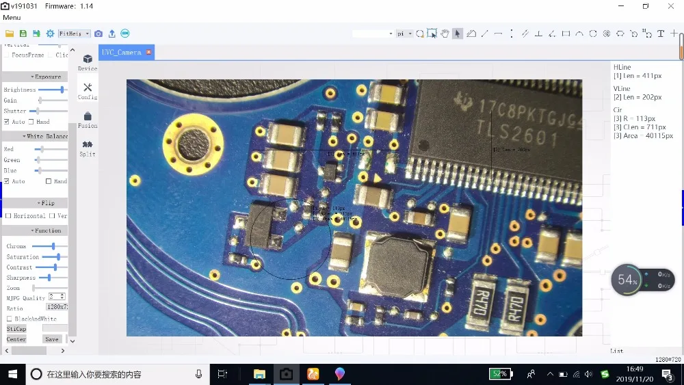Select the hand pan tool
This screenshot has width=684, height=385.
[445, 34]
